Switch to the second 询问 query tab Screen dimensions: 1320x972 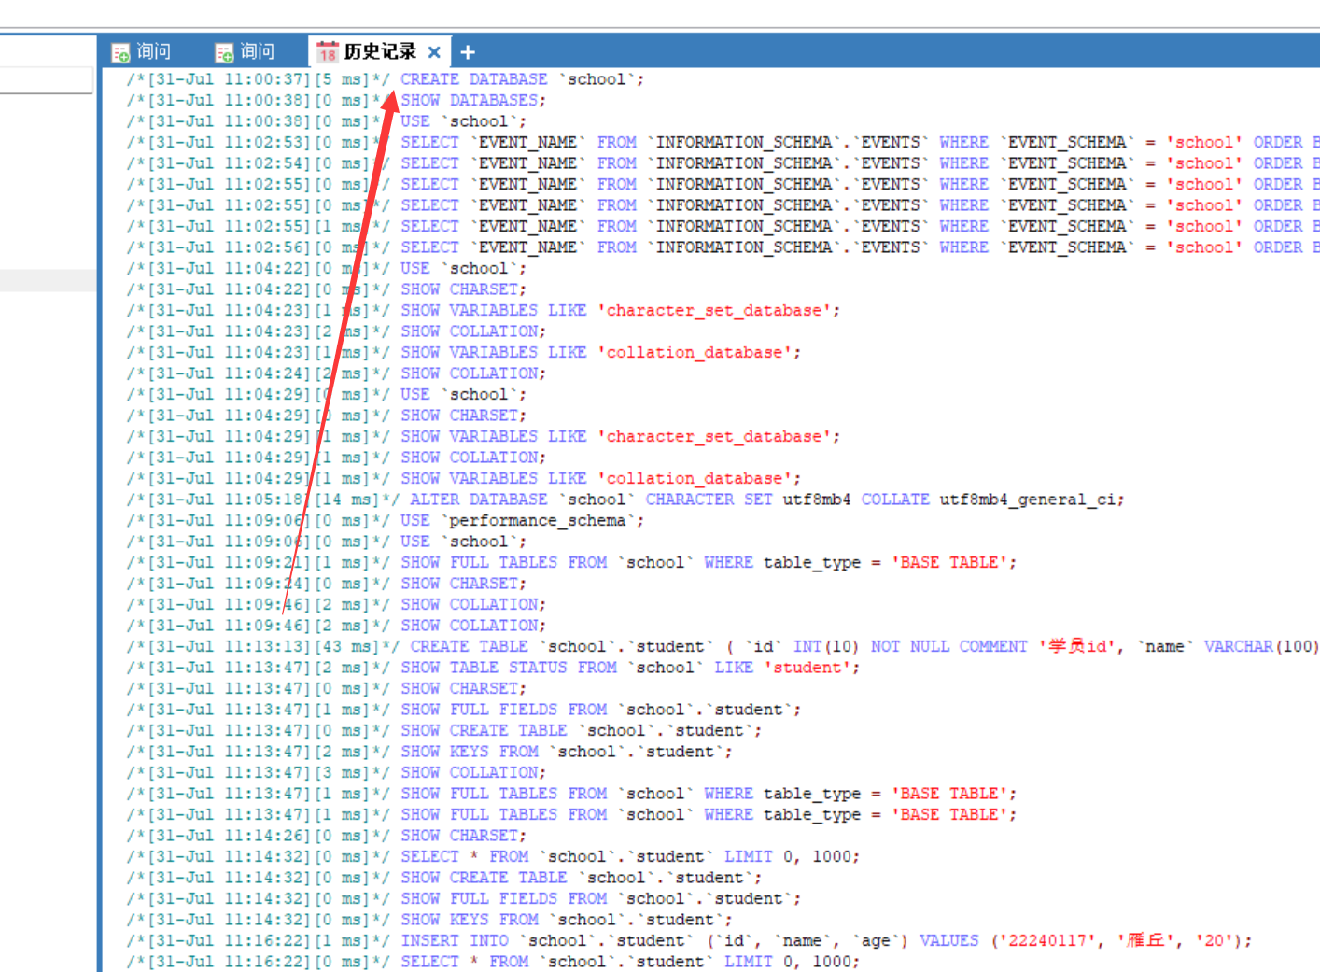[246, 51]
